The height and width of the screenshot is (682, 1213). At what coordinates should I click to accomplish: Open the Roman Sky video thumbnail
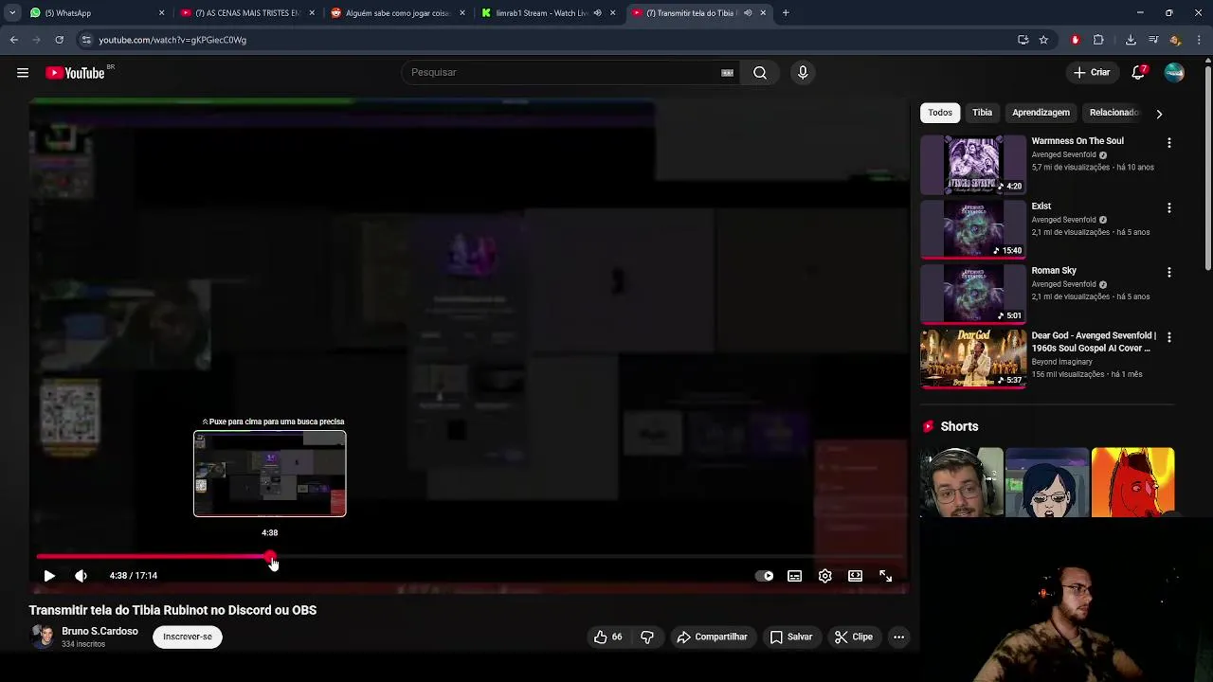click(x=973, y=295)
